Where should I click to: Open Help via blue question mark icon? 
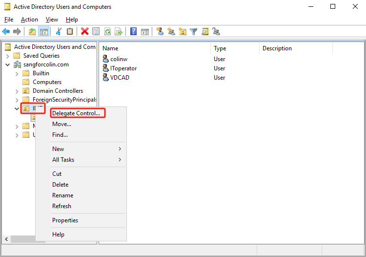click(133, 32)
